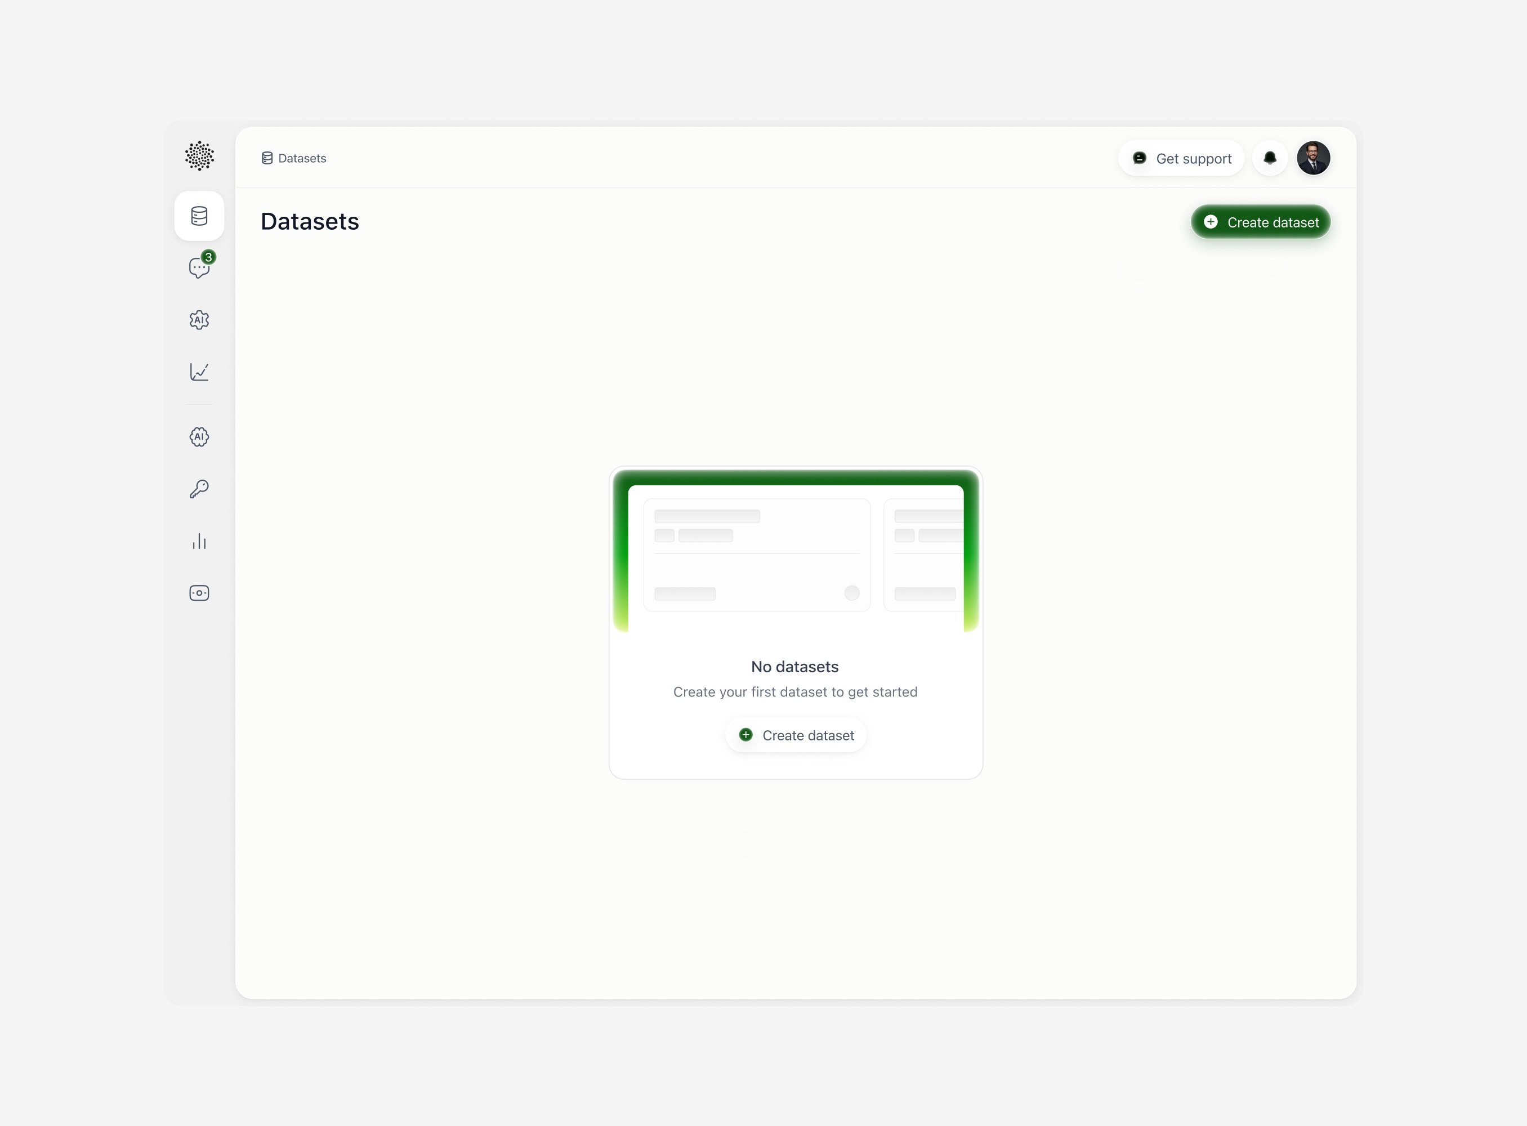
Task: Click the green plus icon in header button
Action: click(x=1211, y=222)
